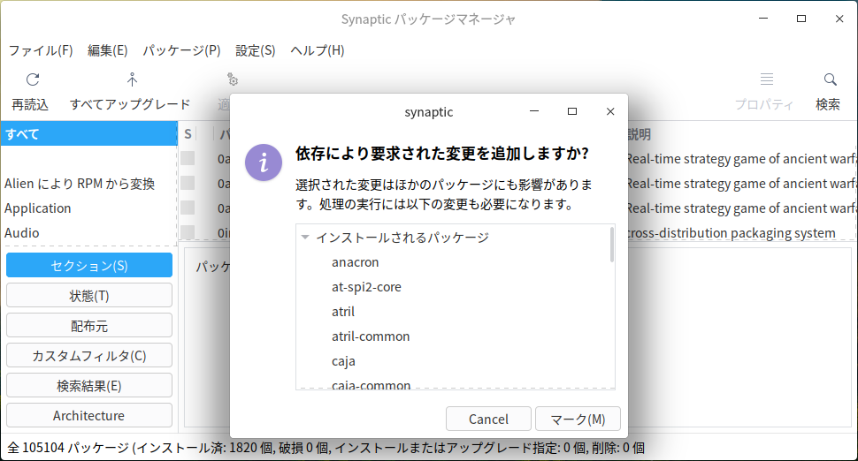The height and width of the screenshot is (461, 858).
Task: Select atril-common in the dialog list
Action: tap(371, 336)
